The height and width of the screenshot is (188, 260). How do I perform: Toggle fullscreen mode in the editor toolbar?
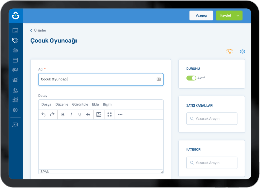(109, 115)
